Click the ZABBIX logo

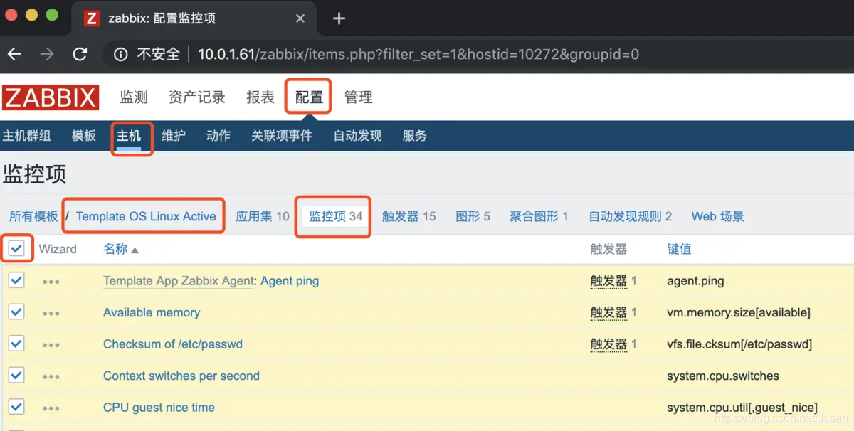point(51,97)
